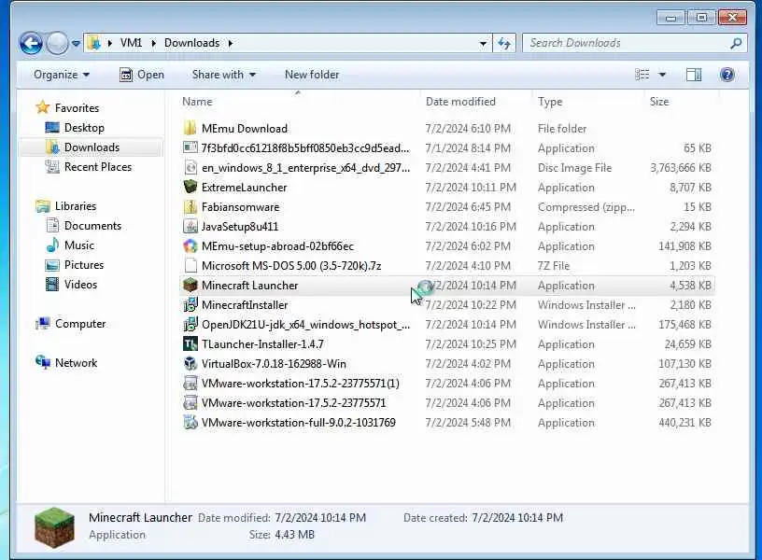Click the Refresh button beside address bar
This screenshot has width=762, height=560.
[504, 43]
